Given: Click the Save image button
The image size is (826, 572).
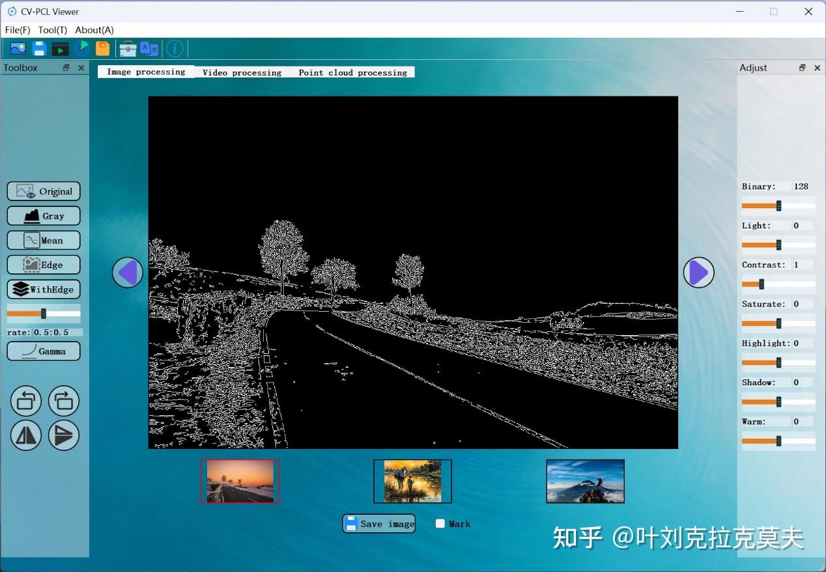Looking at the screenshot, I should [378, 523].
